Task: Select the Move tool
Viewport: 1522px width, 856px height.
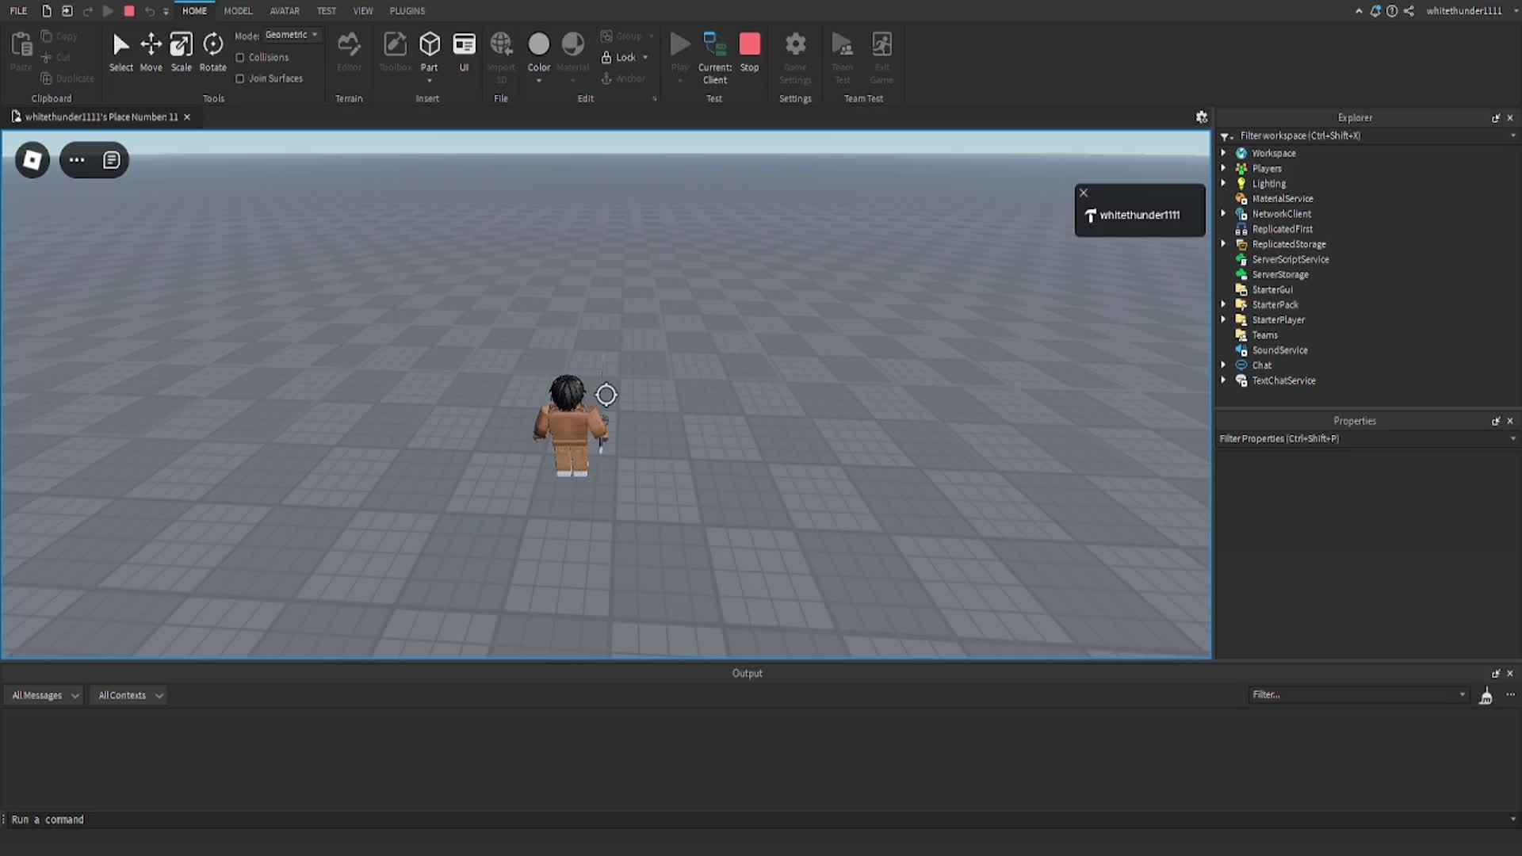Action: pyautogui.click(x=151, y=52)
